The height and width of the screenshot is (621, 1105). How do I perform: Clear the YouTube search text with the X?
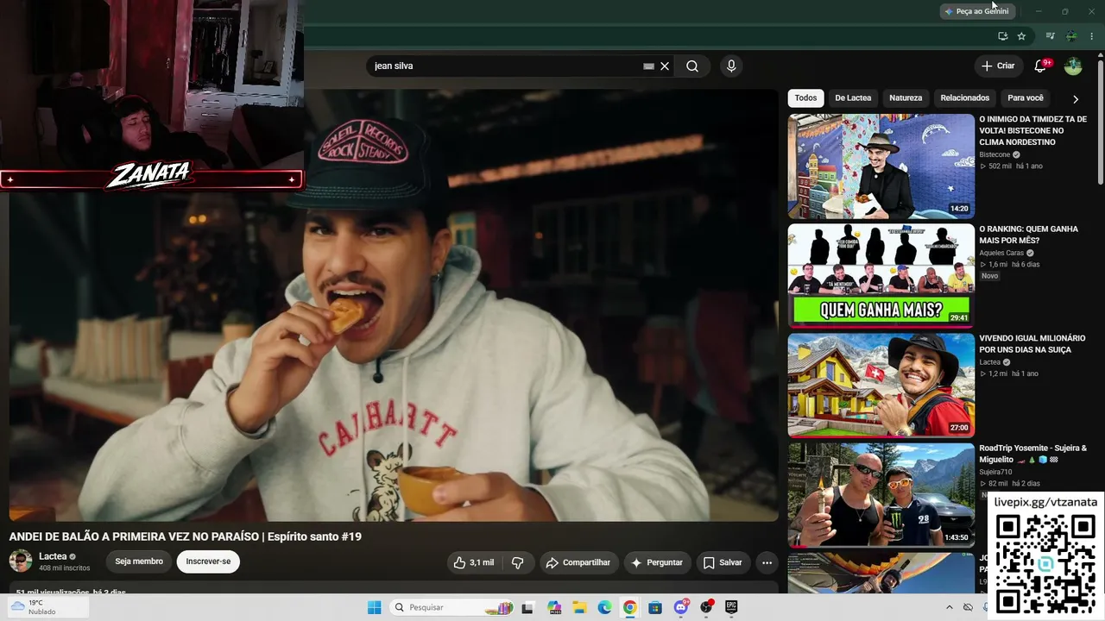click(665, 66)
